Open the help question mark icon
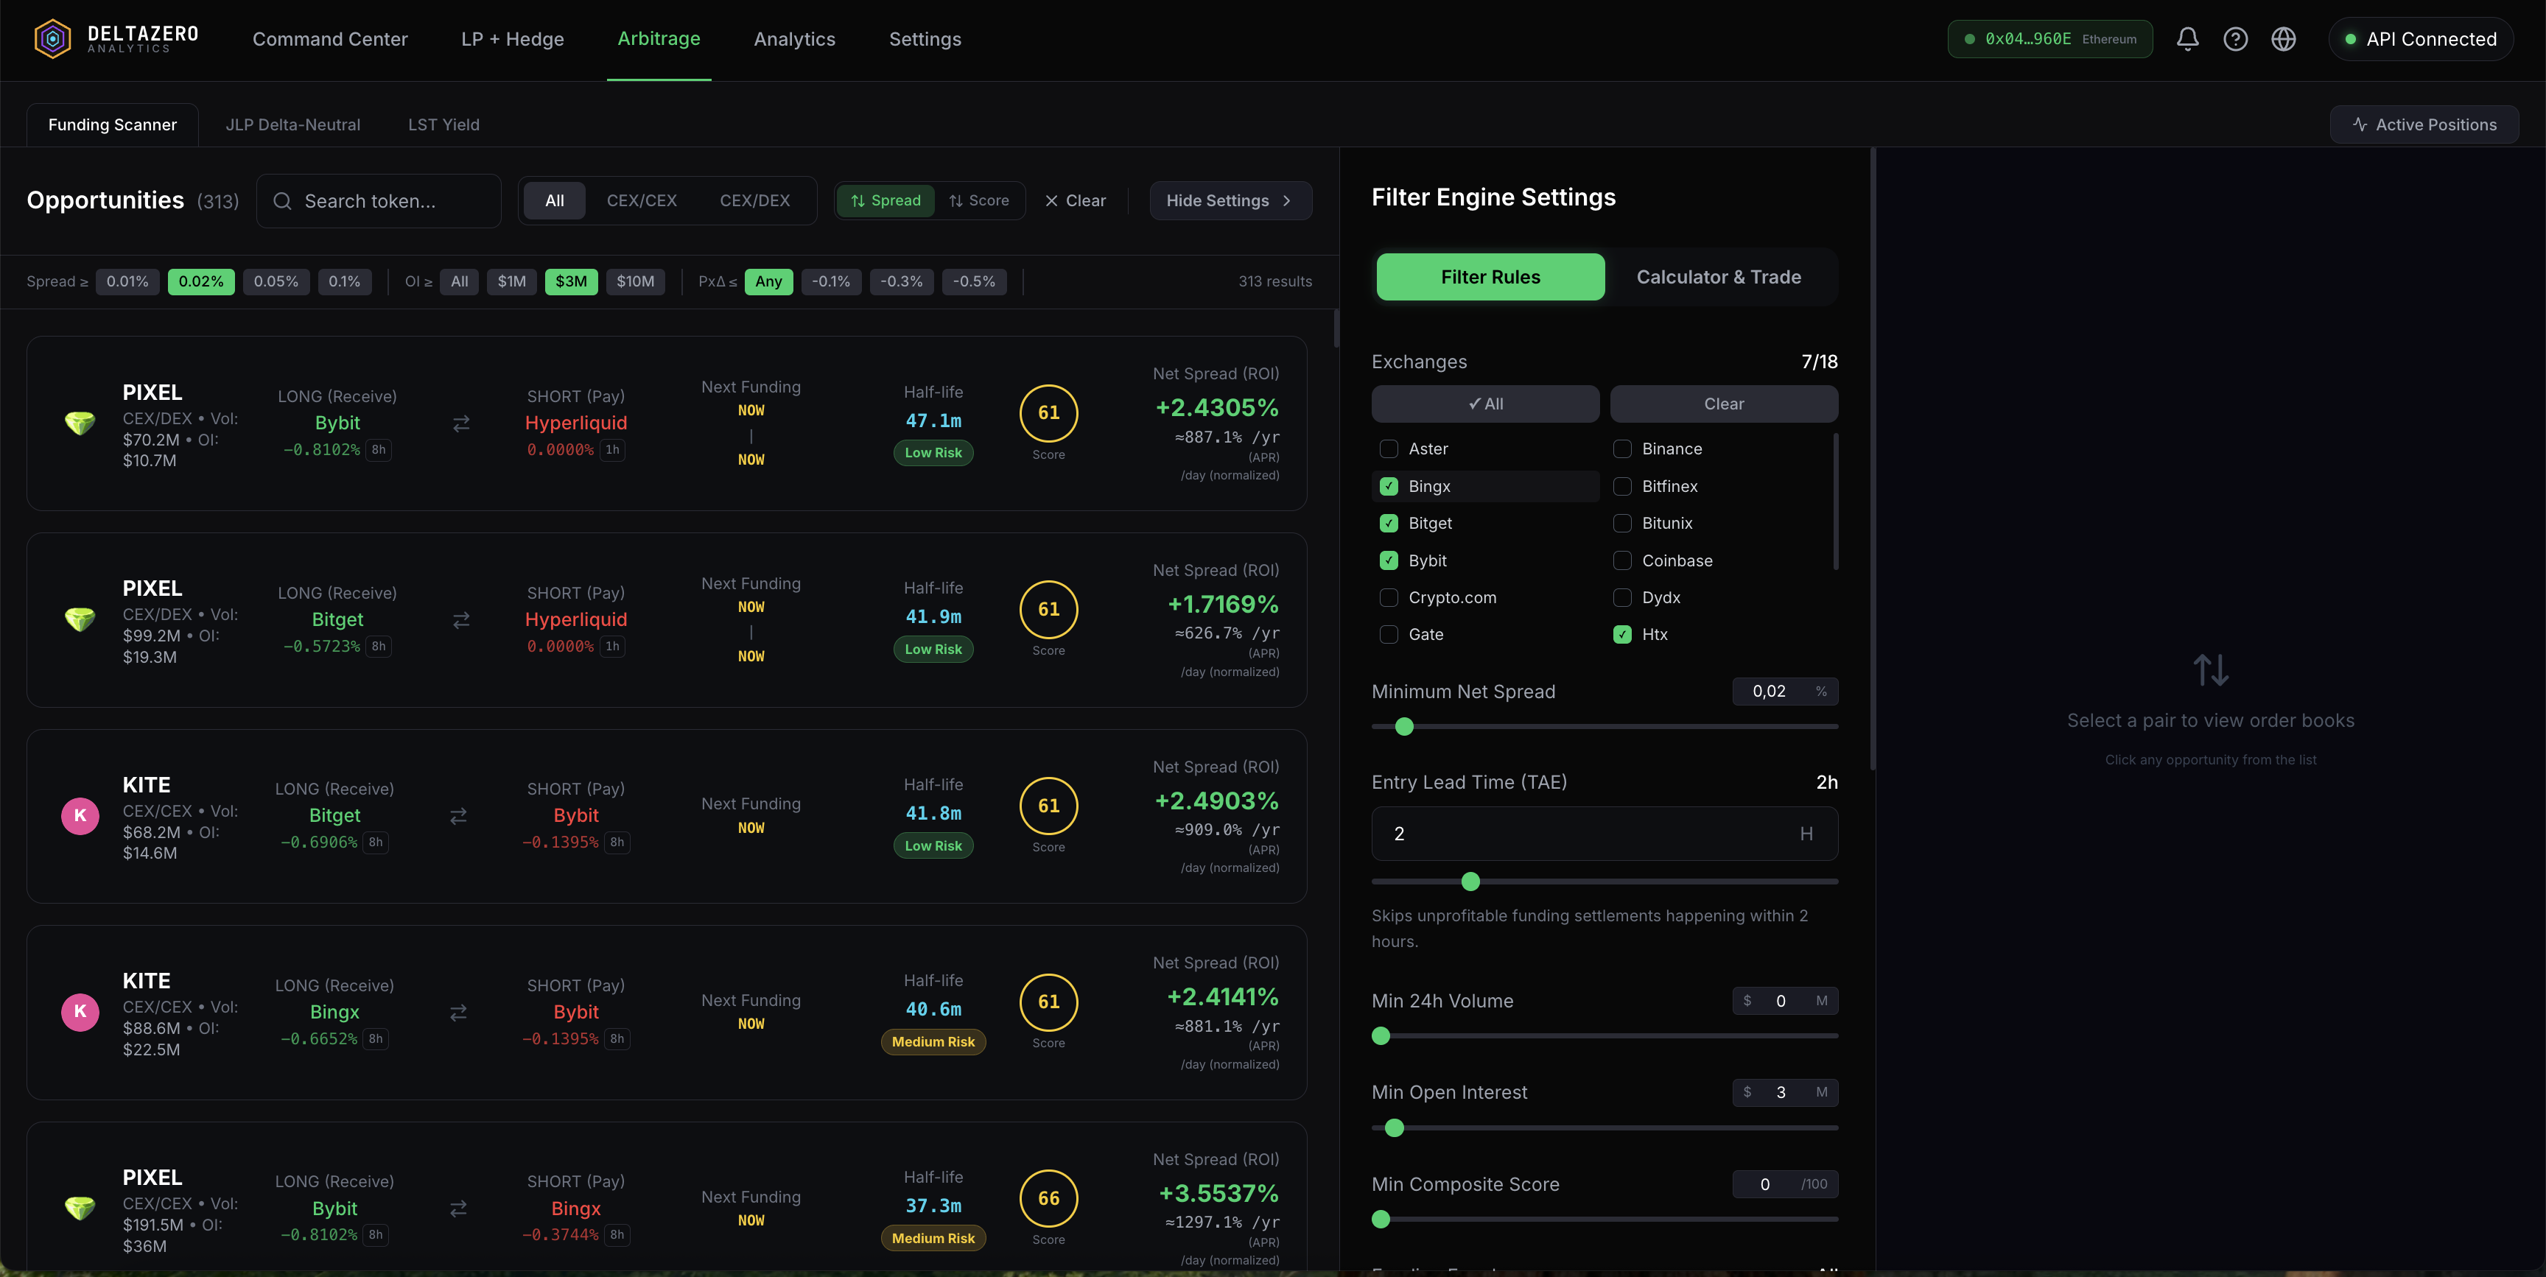 (2236, 38)
